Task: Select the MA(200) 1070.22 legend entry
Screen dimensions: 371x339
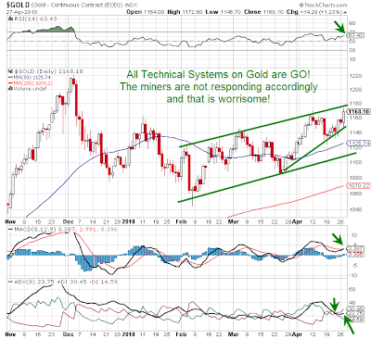Action: click(x=31, y=83)
